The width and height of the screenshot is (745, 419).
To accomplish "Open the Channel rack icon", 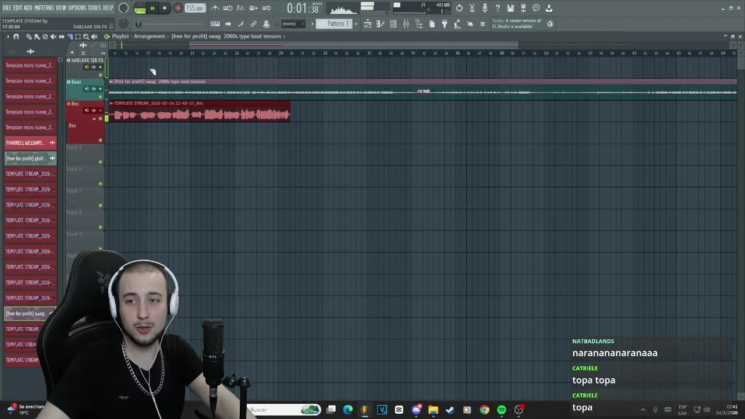I will point(393,24).
